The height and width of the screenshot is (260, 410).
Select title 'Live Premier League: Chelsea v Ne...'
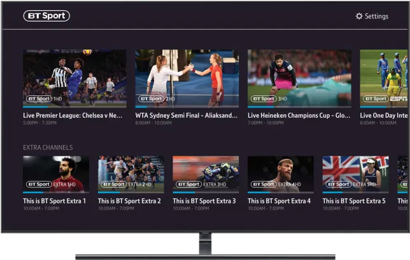coord(73,116)
